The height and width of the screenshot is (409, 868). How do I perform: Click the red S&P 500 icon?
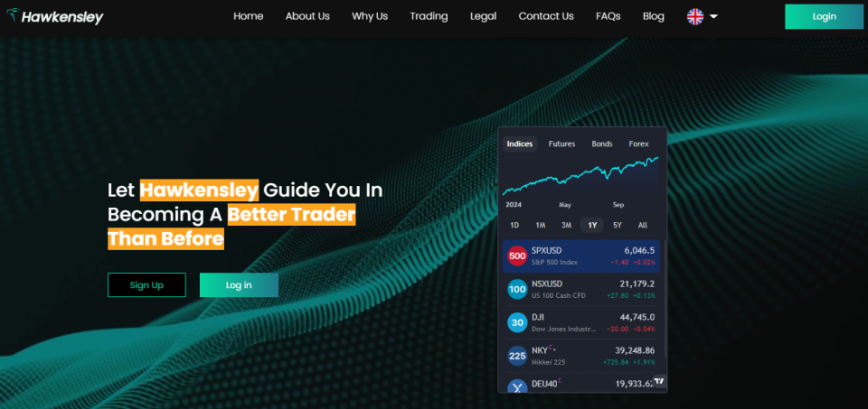click(x=517, y=256)
